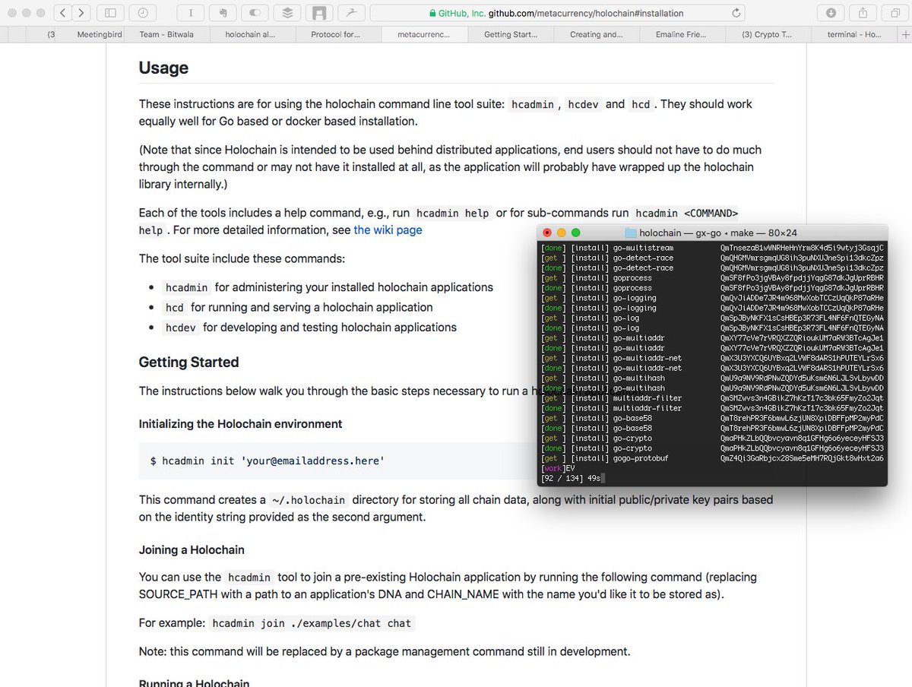Switch to the 'terminal - Ho...' tab

point(856,34)
